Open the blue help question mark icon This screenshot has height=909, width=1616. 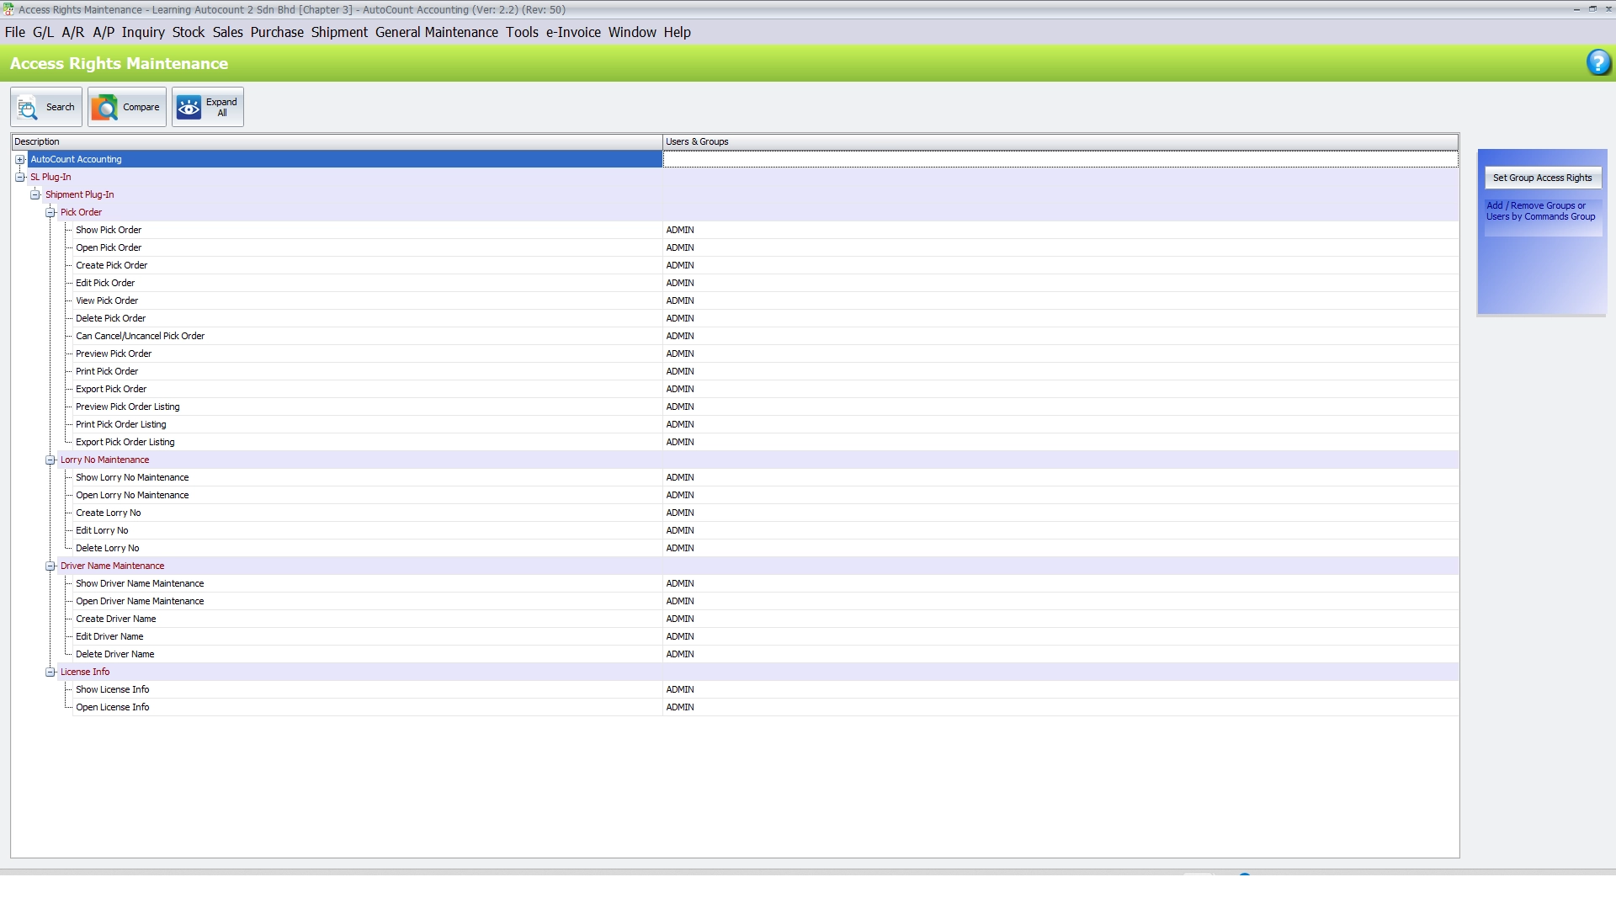coord(1598,62)
